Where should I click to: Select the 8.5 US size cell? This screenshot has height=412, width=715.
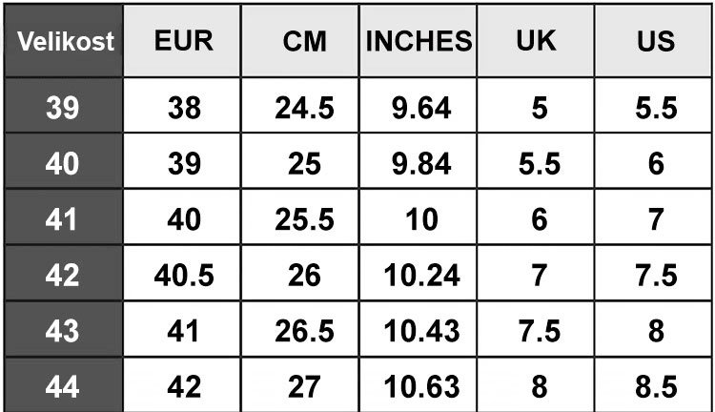tap(655, 388)
